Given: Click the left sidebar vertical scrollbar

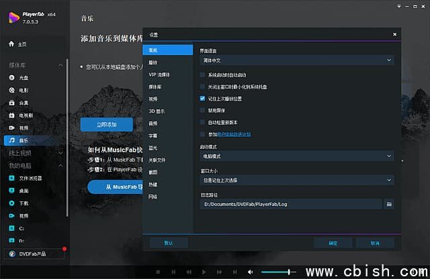Looking at the screenshot, I should tap(67, 138).
